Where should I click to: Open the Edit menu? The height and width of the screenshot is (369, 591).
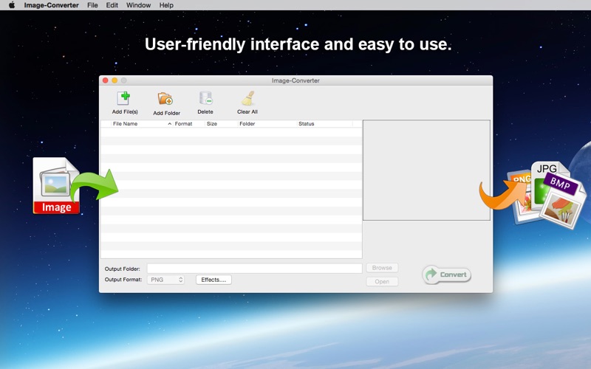[112, 5]
